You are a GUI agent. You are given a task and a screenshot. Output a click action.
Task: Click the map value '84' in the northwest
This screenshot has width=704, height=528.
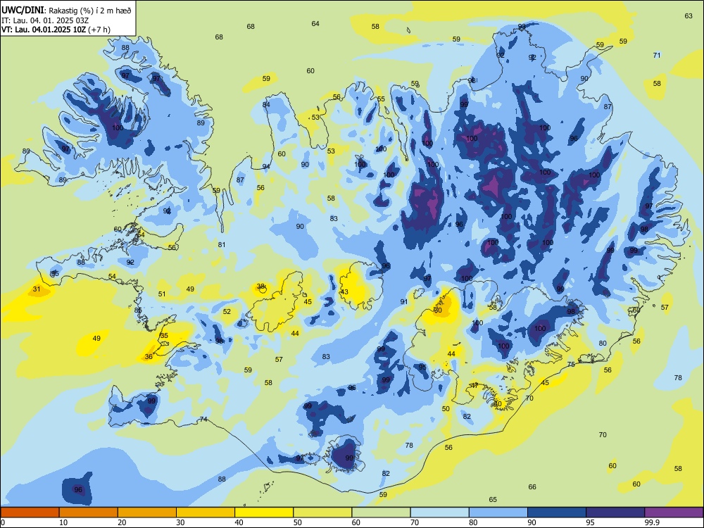coord(266,105)
